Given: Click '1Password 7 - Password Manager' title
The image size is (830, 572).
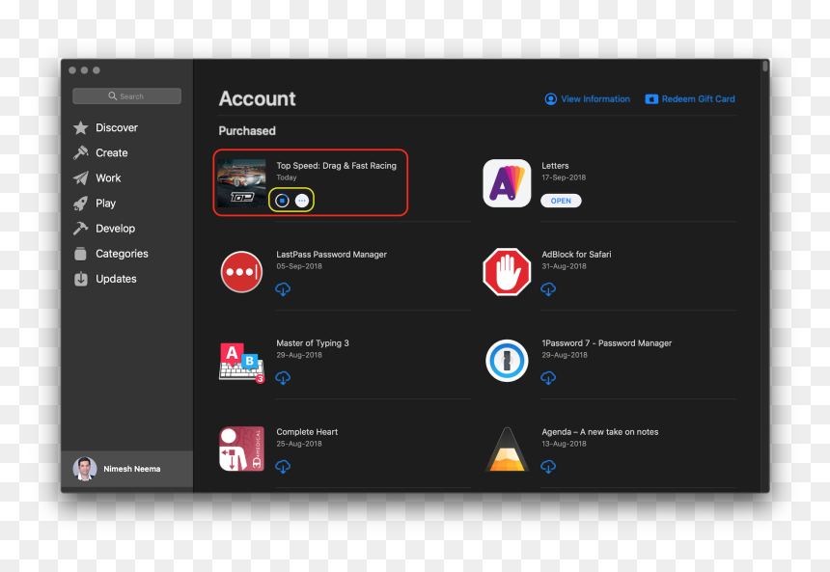Looking at the screenshot, I should (607, 343).
